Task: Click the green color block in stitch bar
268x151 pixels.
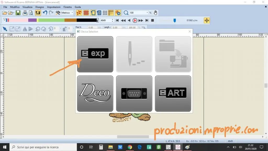Action: (52, 20)
